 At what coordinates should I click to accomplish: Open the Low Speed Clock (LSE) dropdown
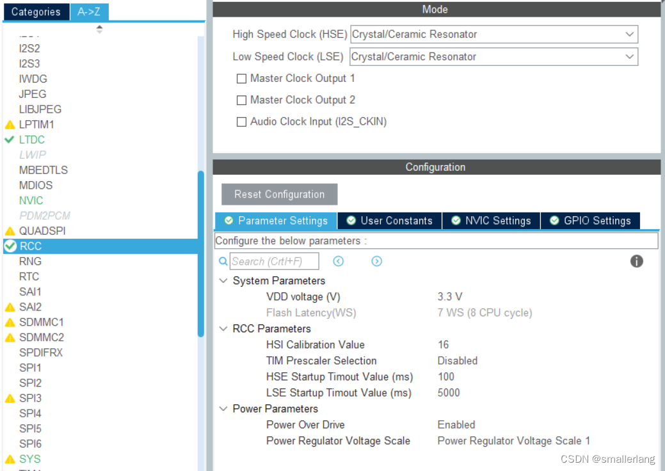point(630,56)
